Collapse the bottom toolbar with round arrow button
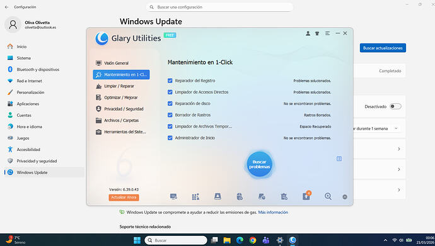This screenshot has width=435, height=246. pos(345,197)
